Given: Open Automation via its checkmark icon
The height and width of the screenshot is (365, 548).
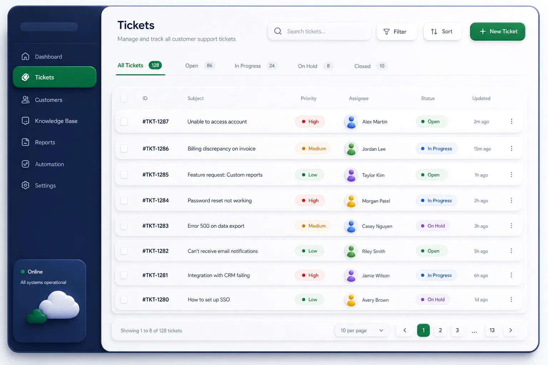Looking at the screenshot, I should (25, 164).
